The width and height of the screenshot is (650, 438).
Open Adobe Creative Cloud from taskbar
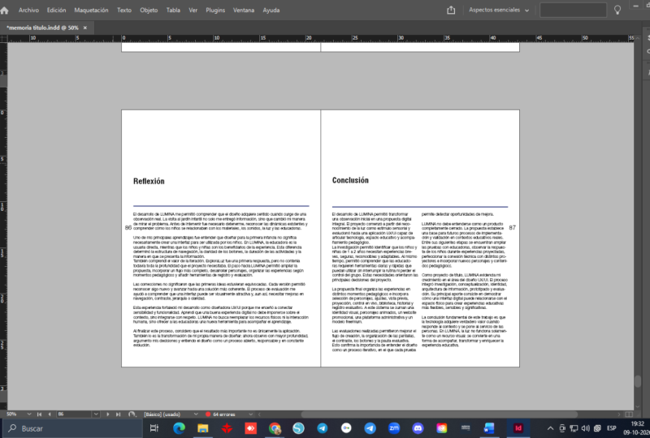coord(442,428)
